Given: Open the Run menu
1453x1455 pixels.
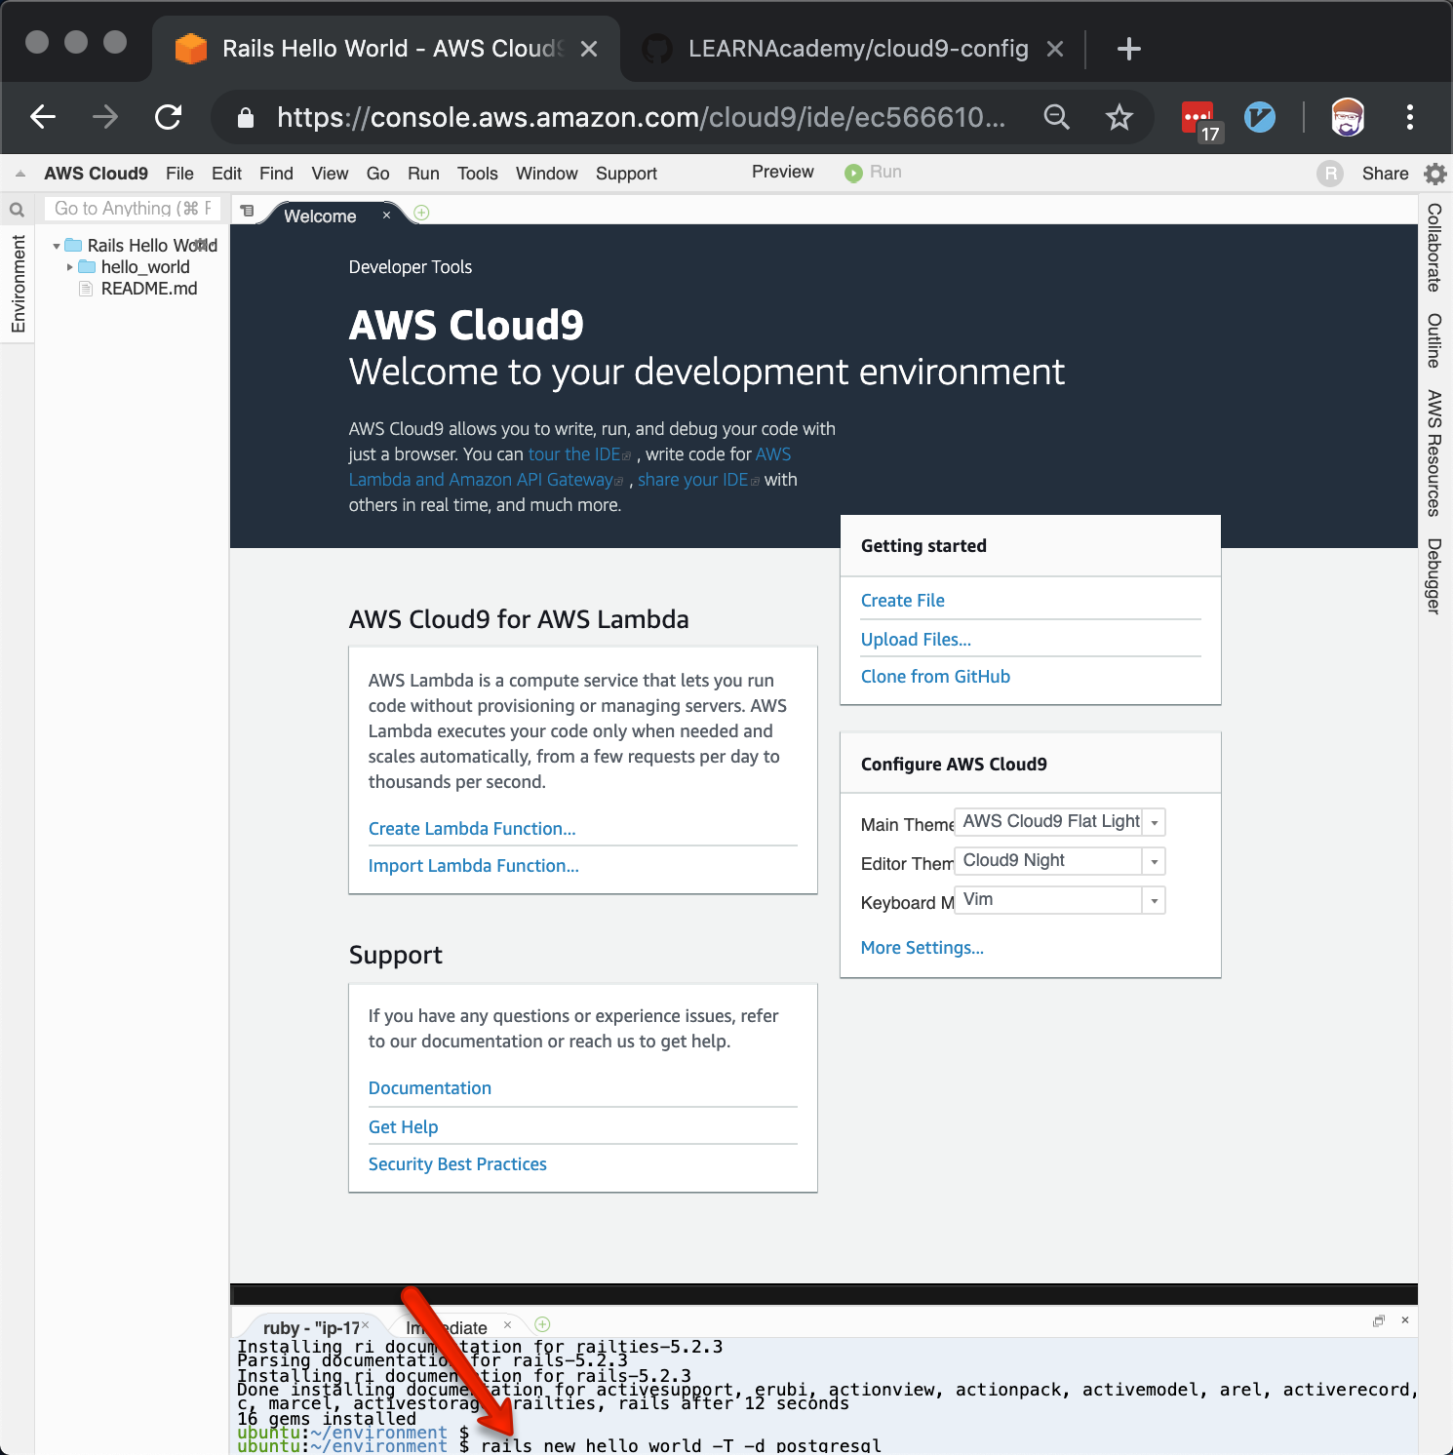Looking at the screenshot, I should point(423,174).
